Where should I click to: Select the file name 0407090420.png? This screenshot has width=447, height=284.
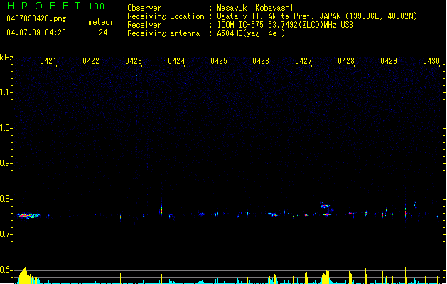[x=36, y=18]
